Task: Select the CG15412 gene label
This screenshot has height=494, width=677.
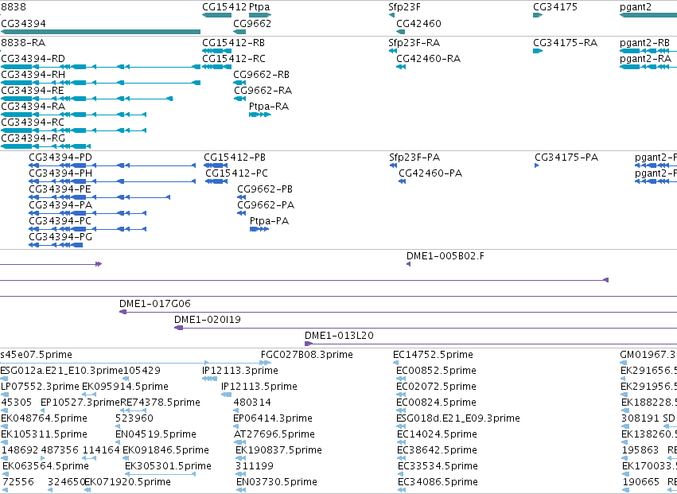Action: 224,7
